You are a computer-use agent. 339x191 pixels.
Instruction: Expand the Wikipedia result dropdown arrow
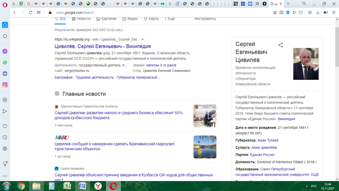pyautogui.click(x=143, y=39)
